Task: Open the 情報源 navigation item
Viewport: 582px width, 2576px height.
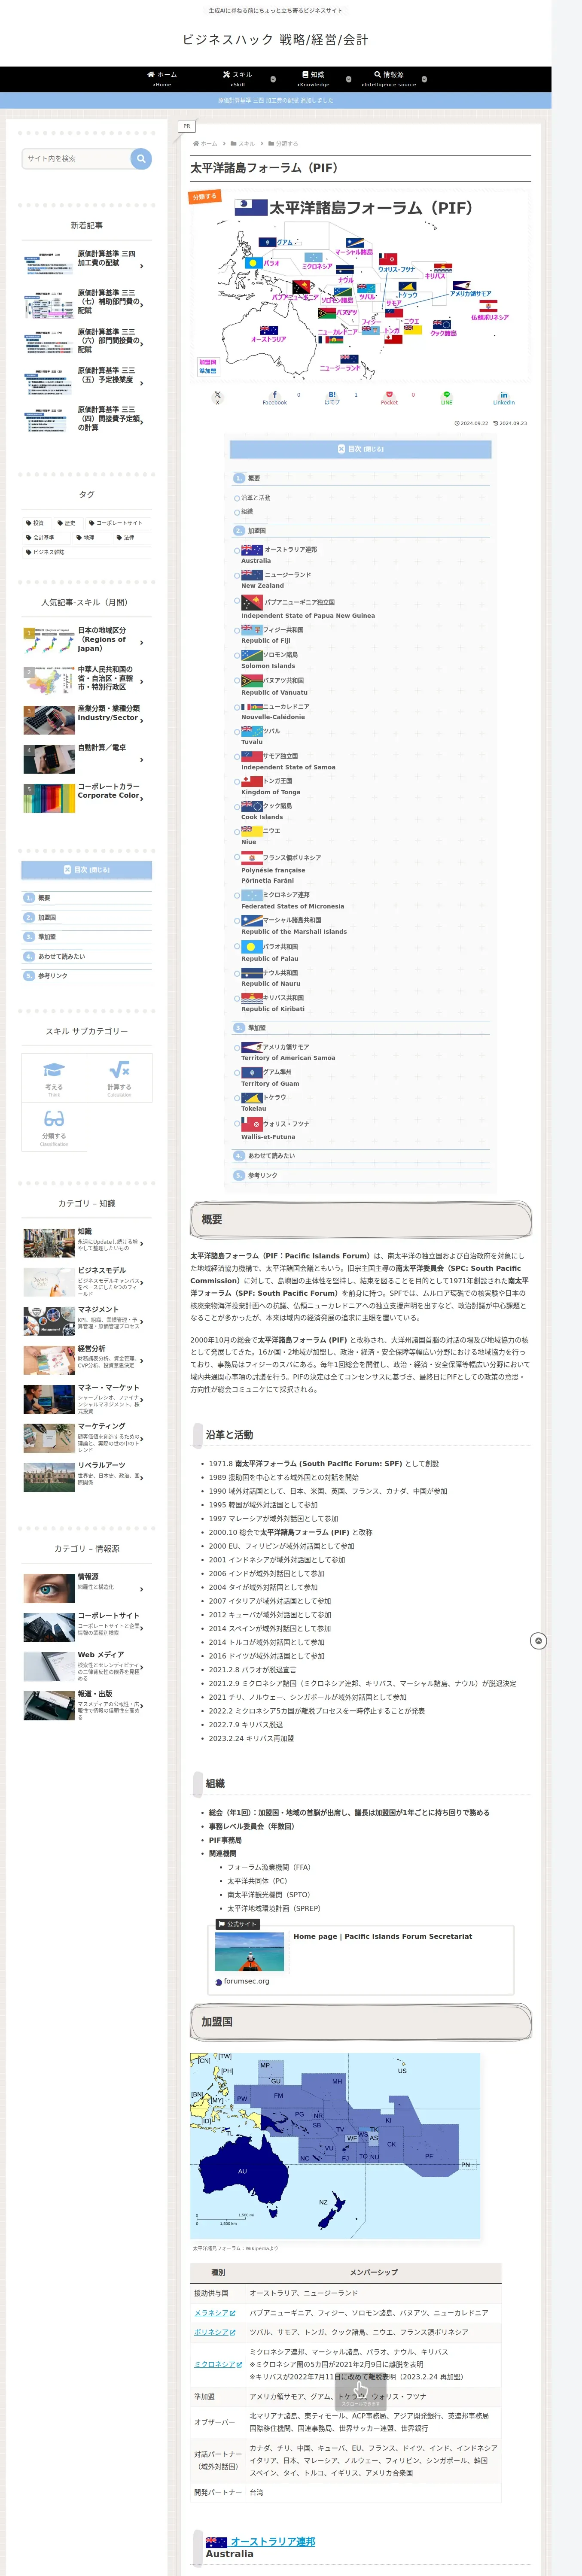Action: [389, 79]
